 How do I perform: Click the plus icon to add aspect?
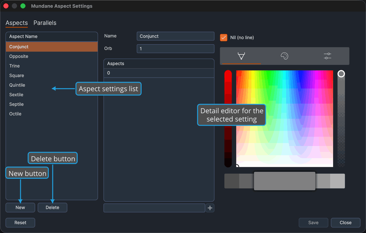click(x=210, y=208)
